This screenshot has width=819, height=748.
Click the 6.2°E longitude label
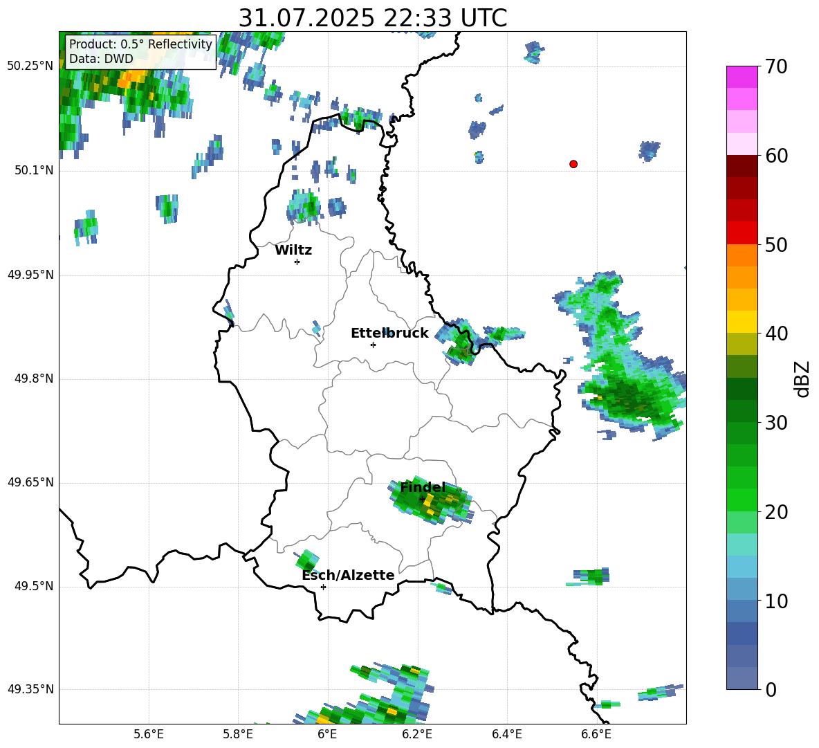[417, 734]
